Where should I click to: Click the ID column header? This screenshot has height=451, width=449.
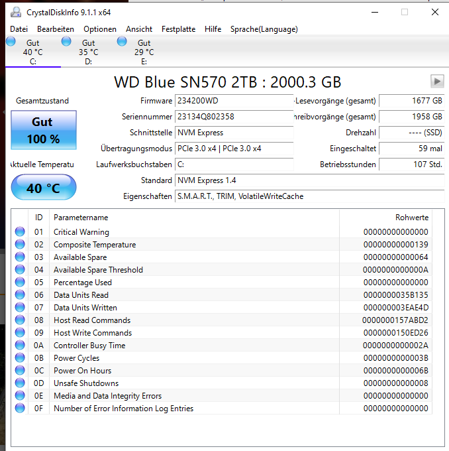tap(39, 218)
